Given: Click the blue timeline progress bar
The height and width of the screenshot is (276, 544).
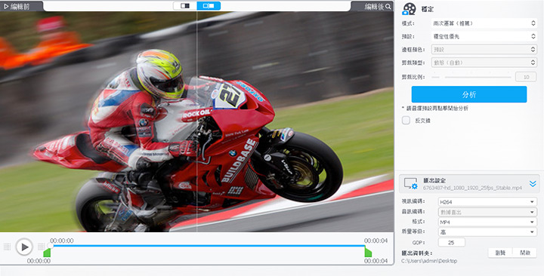Looking at the screenshot, I should 209,246.
